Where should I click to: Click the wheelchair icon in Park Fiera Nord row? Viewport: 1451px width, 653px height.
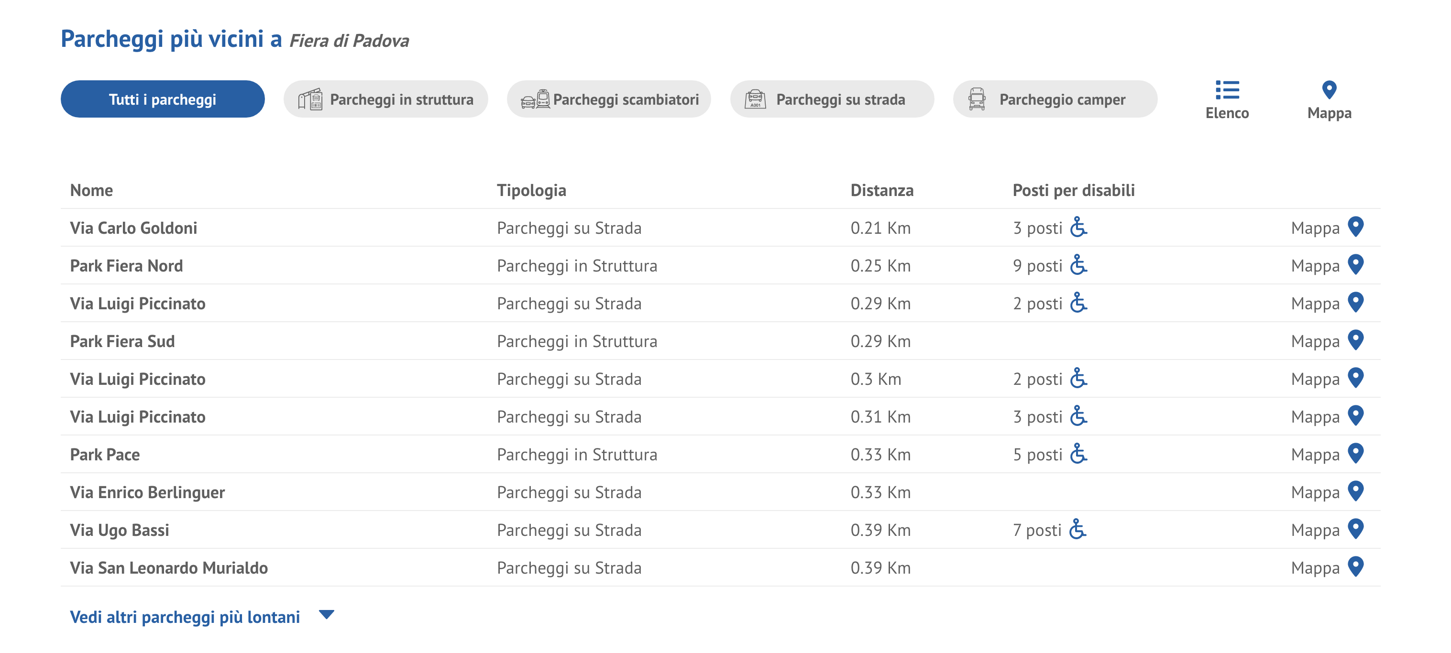pos(1078,264)
